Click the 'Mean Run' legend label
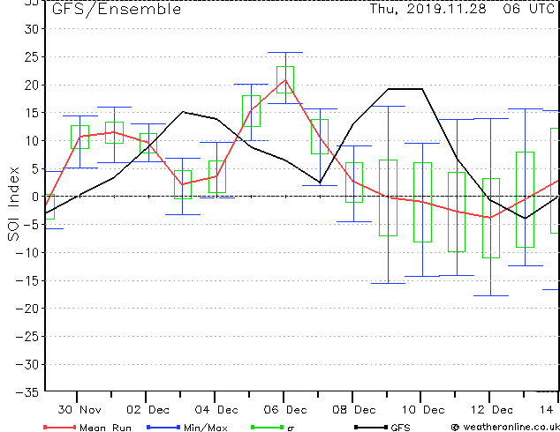The width and height of the screenshot is (560, 432). pyautogui.click(x=105, y=428)
